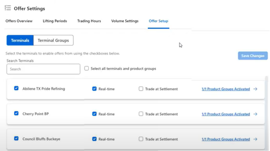Click the Save Changes button
Viewport: 270px width, 151px height.
253,56
